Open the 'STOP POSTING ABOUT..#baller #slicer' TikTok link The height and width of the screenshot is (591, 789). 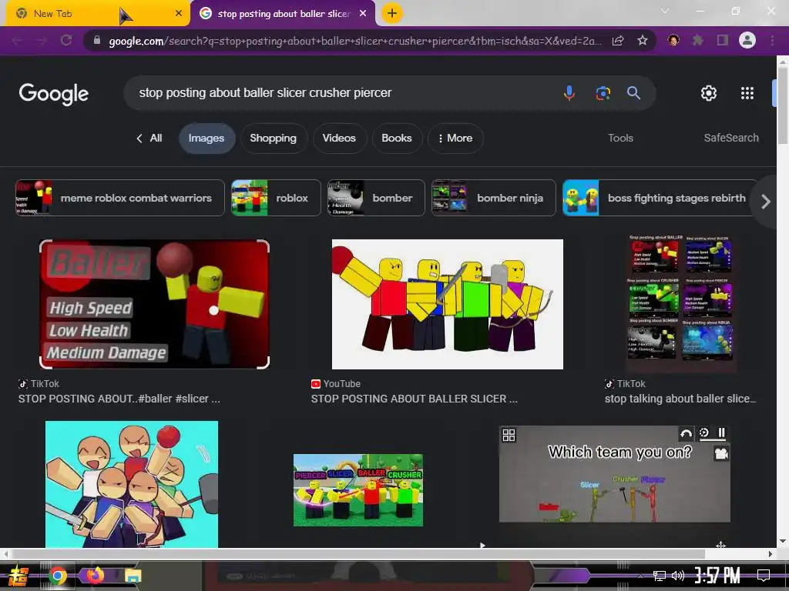click(x=119, y=399)
